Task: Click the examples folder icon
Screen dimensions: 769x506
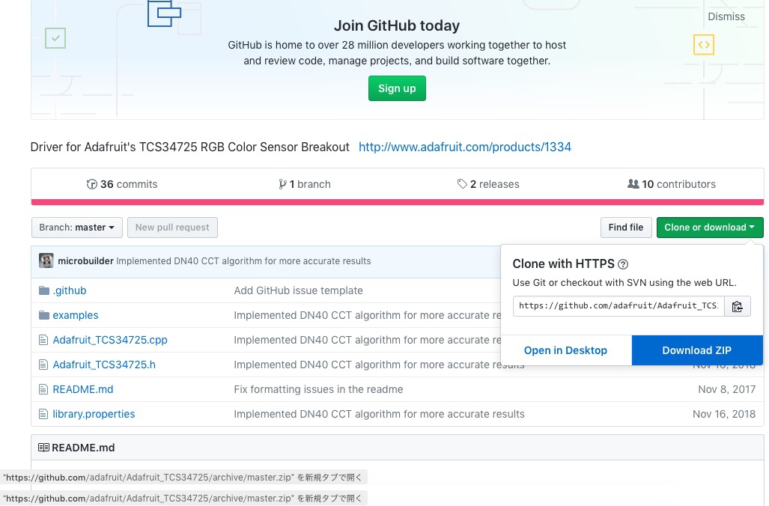Action: tap(44, 315)
